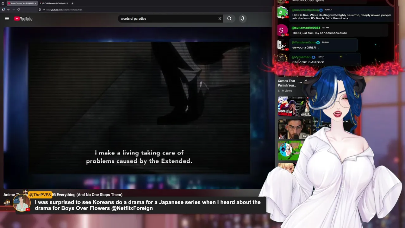The height and width of the screenshot is (228, 405).
Task: Click the @Zymemaru chat username
Action: pyautogui.click(x=302, y=57)
